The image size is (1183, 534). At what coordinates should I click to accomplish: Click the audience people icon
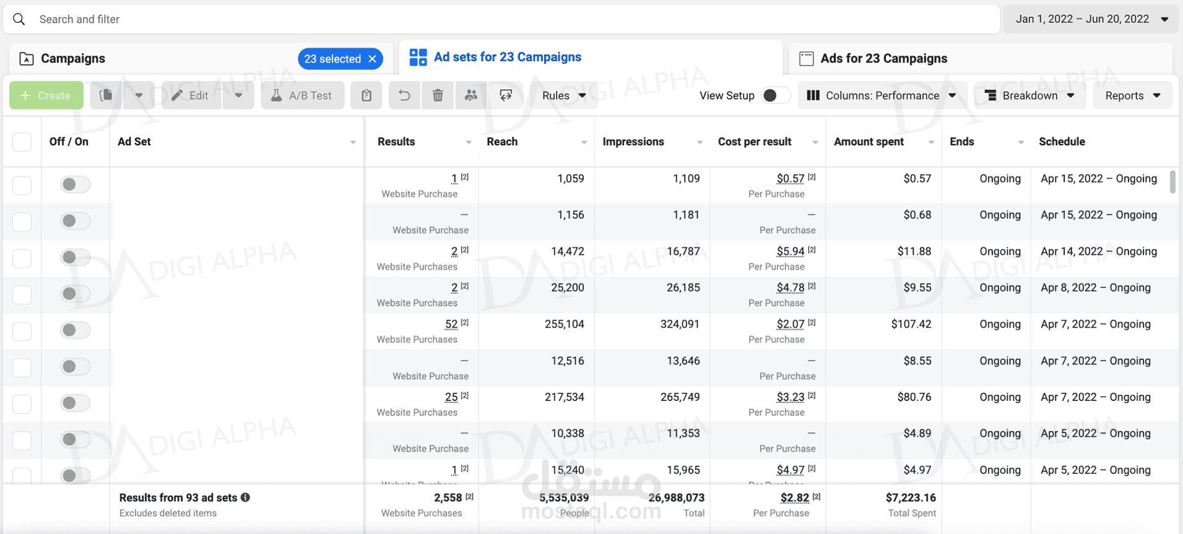[x=471, y=95]
